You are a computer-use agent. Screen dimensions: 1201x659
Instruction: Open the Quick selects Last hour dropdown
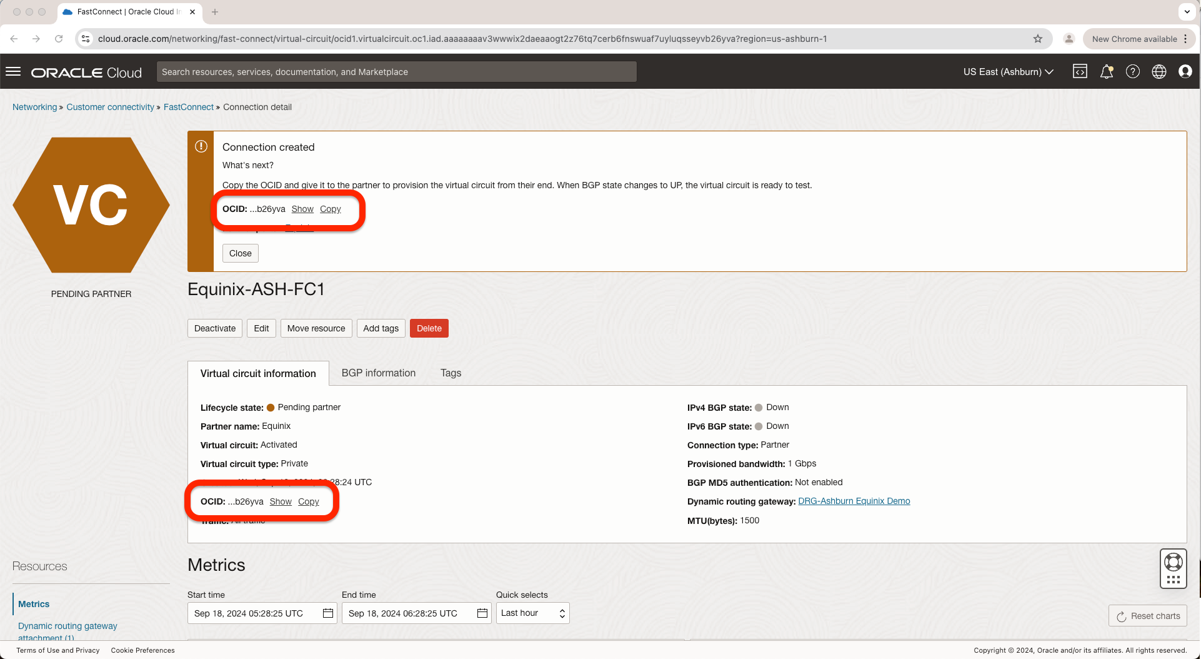533,613
